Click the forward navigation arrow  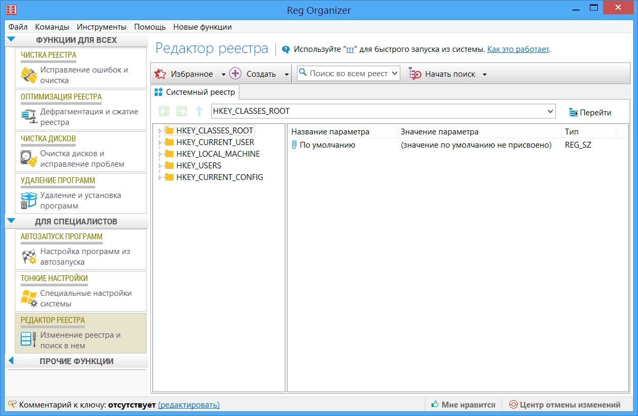(182, 111)
